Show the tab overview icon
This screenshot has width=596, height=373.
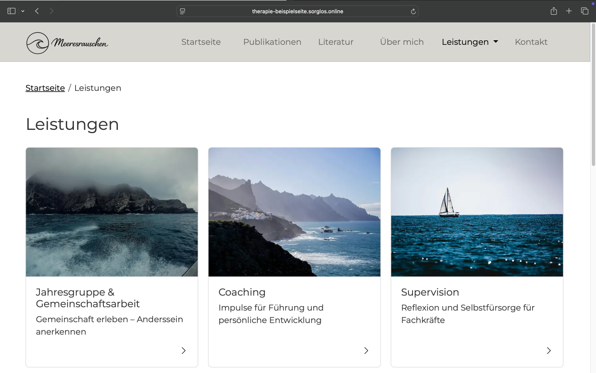point(584,11)
